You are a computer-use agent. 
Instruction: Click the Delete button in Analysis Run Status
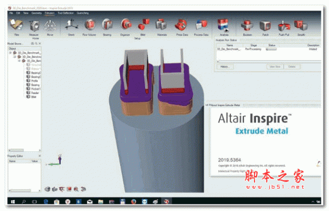pyautogui.click(x=292, y=67)
